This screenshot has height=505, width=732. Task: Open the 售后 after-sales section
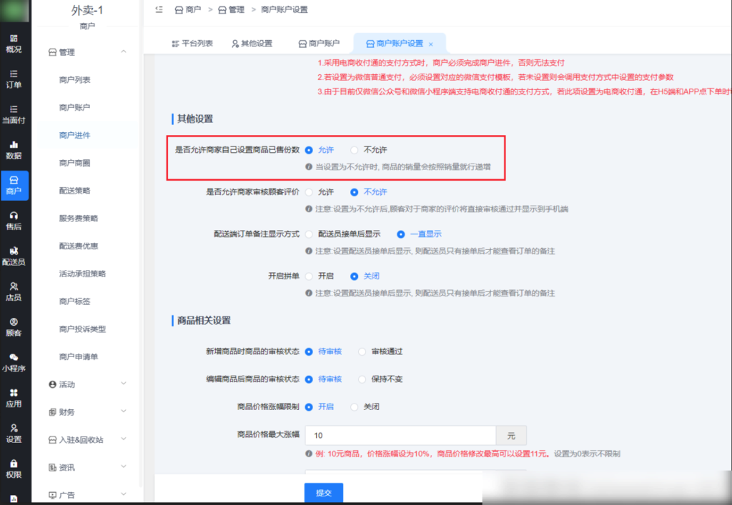click(x=15, y=221)
